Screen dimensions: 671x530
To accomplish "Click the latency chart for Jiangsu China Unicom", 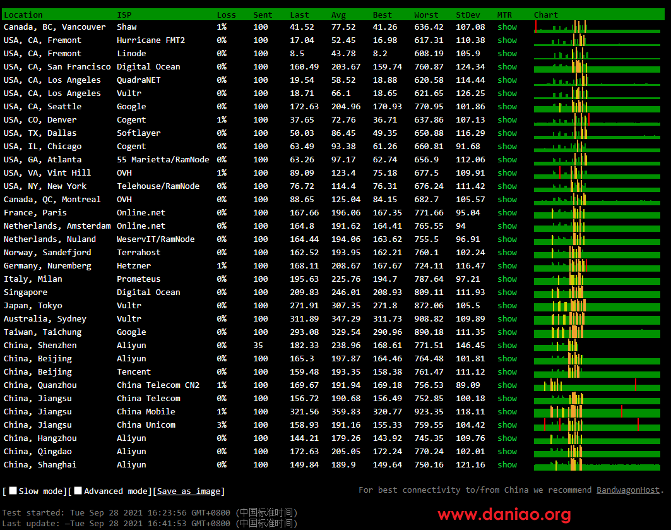I will (597, 425).
